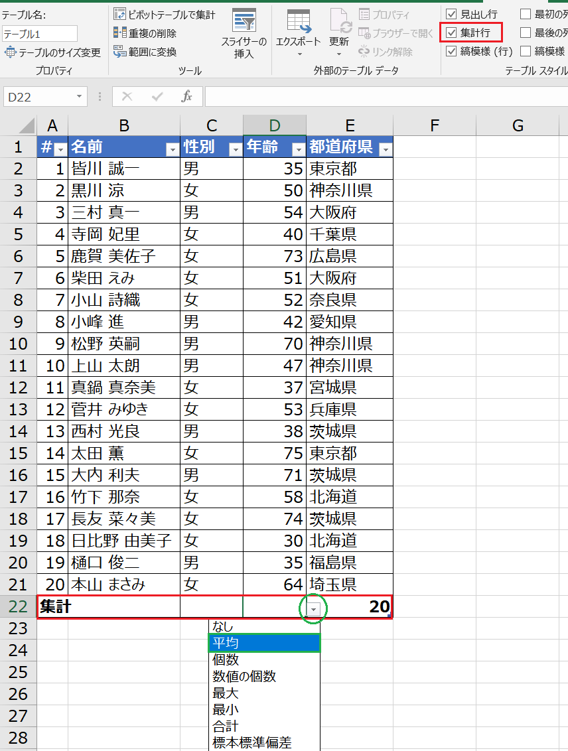Select 平均 from the total list
This screenshot has width=568, height=751.
pos(264,643)
